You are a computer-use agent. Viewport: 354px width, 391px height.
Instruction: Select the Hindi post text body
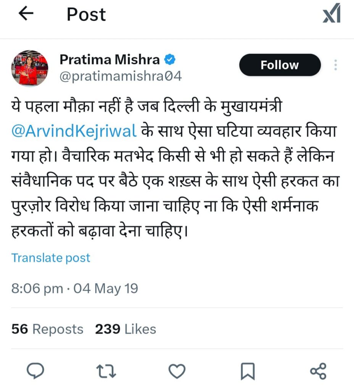(175, 168)
